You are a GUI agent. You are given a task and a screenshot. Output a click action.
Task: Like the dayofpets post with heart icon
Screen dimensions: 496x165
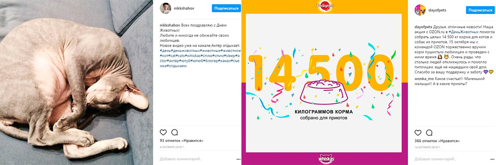pyautogui.click(x=417, y=132)
